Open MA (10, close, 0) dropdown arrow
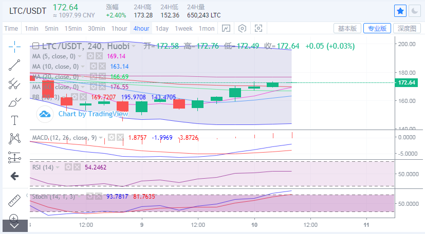 (x=83, y=67)
